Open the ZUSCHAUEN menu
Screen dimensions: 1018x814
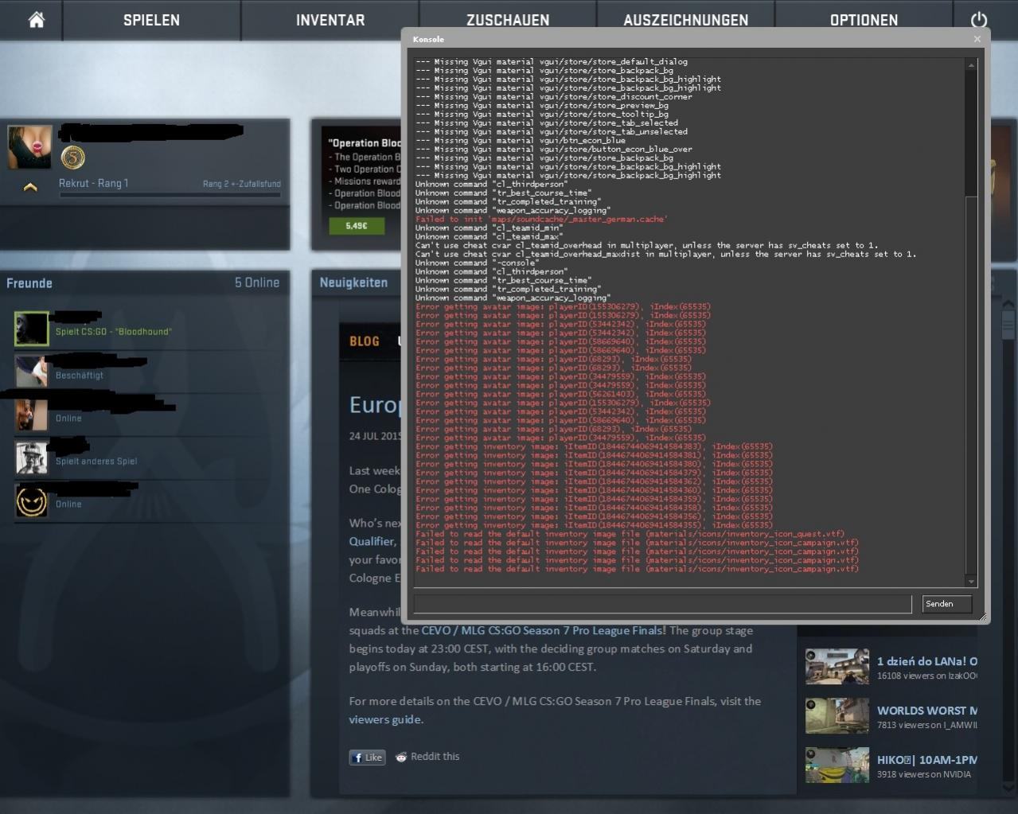(x=508, y=20)
